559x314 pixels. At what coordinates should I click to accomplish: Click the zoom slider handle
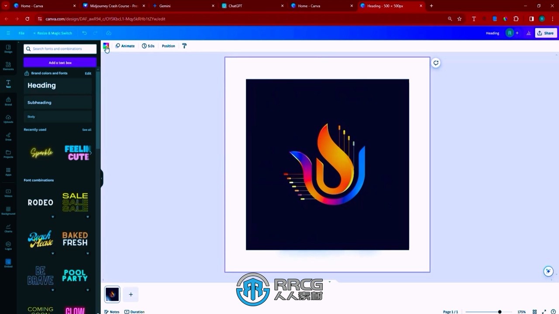[500, 312]
